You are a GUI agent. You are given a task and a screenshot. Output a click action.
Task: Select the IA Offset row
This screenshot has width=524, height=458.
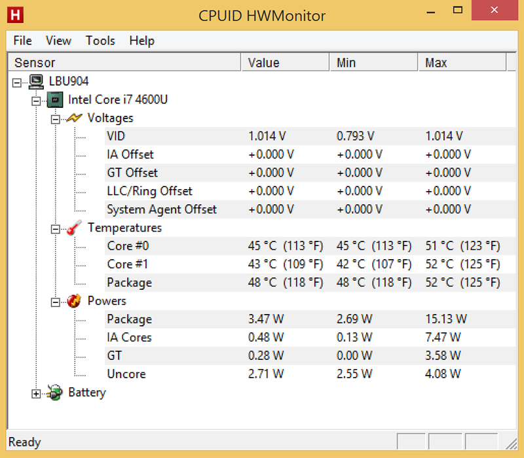[x=310, y=154]
